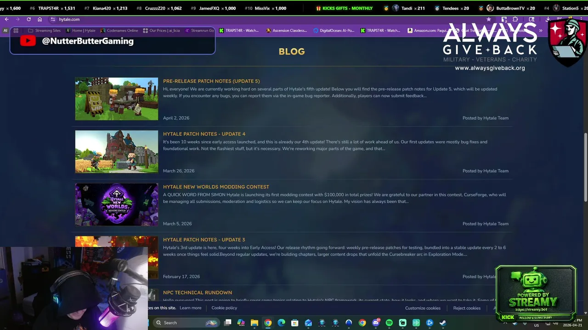Click the page vertical scrollbar

(x=585, y=167)
